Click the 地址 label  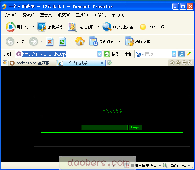pyautogui.click(x=8, y=54)
